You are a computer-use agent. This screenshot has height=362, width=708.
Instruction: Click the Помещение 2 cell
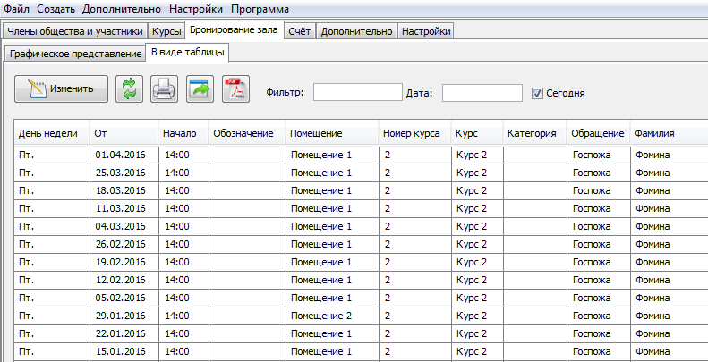click(x=332, y=316)
